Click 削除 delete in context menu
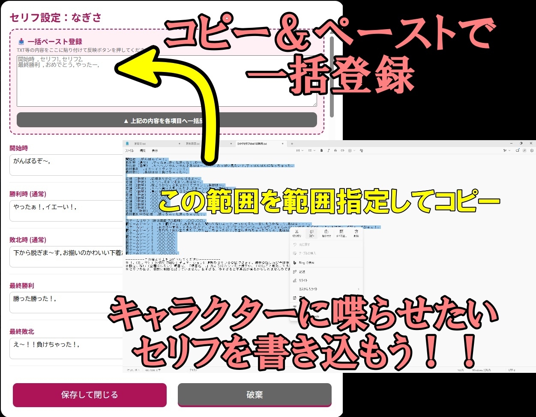 [x=356, y=233]
